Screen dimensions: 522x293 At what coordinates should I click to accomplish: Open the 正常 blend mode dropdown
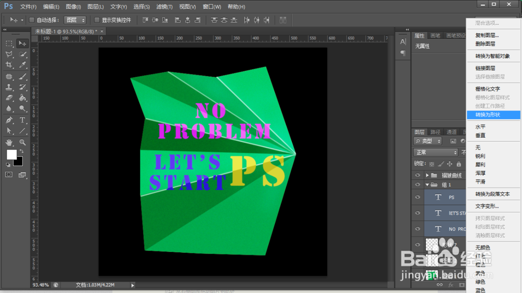coord(436,152)
